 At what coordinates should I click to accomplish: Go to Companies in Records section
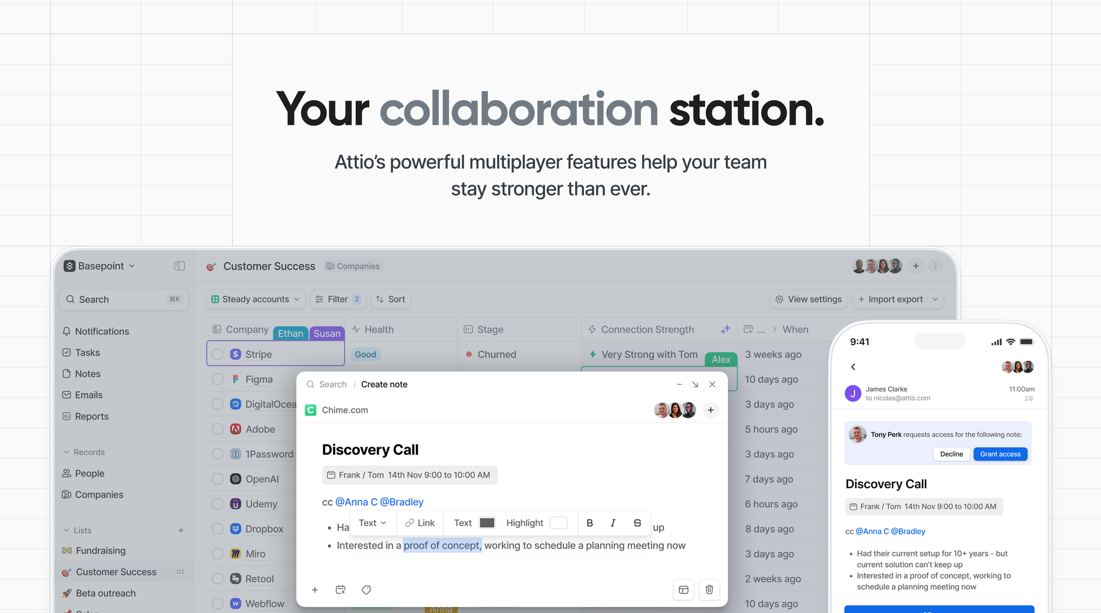click(99, 495)
